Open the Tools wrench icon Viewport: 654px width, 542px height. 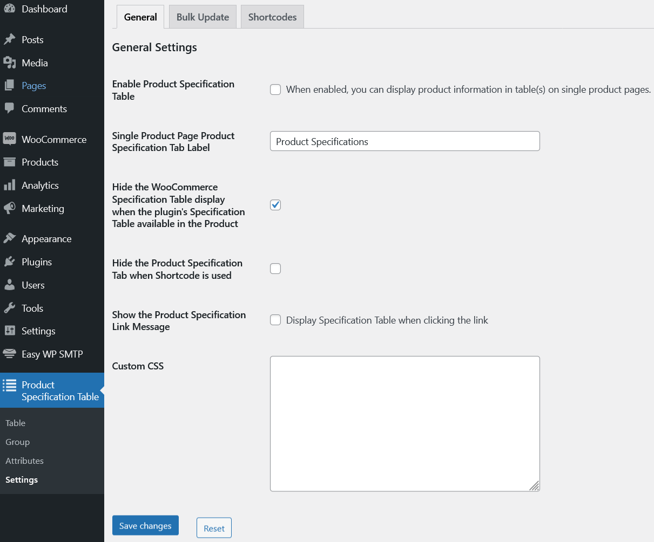coord(9,308)
